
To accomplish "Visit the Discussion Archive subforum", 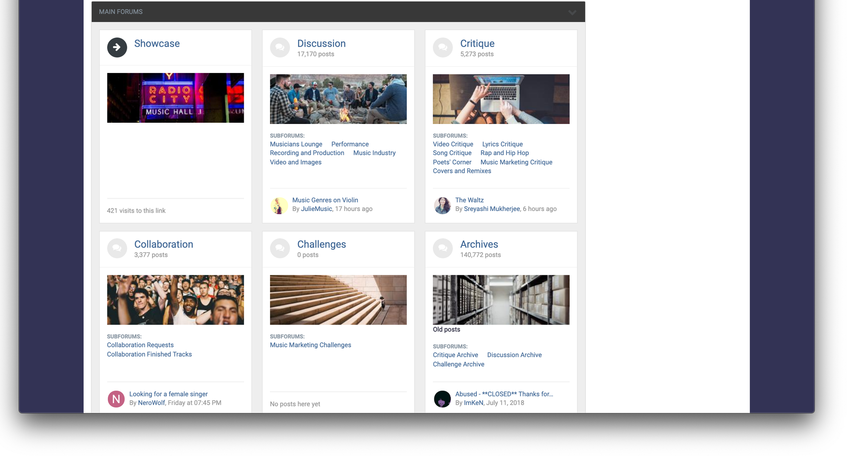I will pyautogui.click(x=514, y=355).
